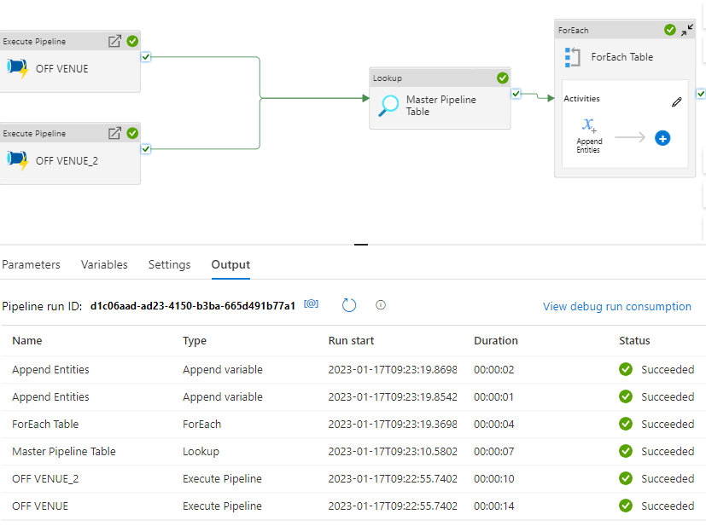
Task: Collapse the ForEach Table activity
Action: (688, 30)
